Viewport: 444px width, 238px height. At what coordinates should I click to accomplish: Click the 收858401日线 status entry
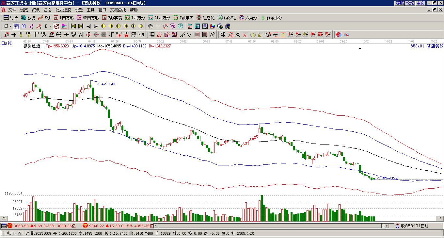(415, 226)
